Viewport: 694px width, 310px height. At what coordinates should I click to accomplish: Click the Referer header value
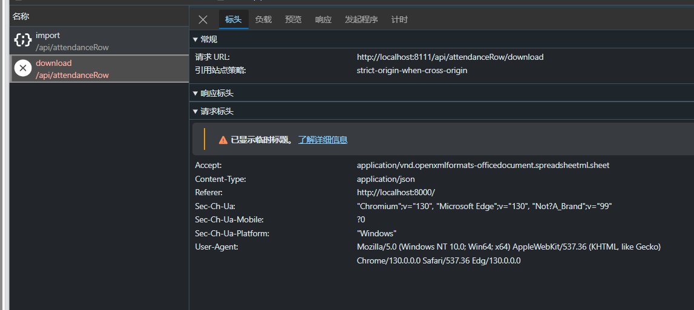(x=396, y=192)
